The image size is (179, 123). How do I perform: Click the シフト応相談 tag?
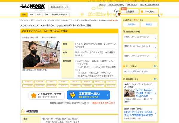tap(28, 86)
